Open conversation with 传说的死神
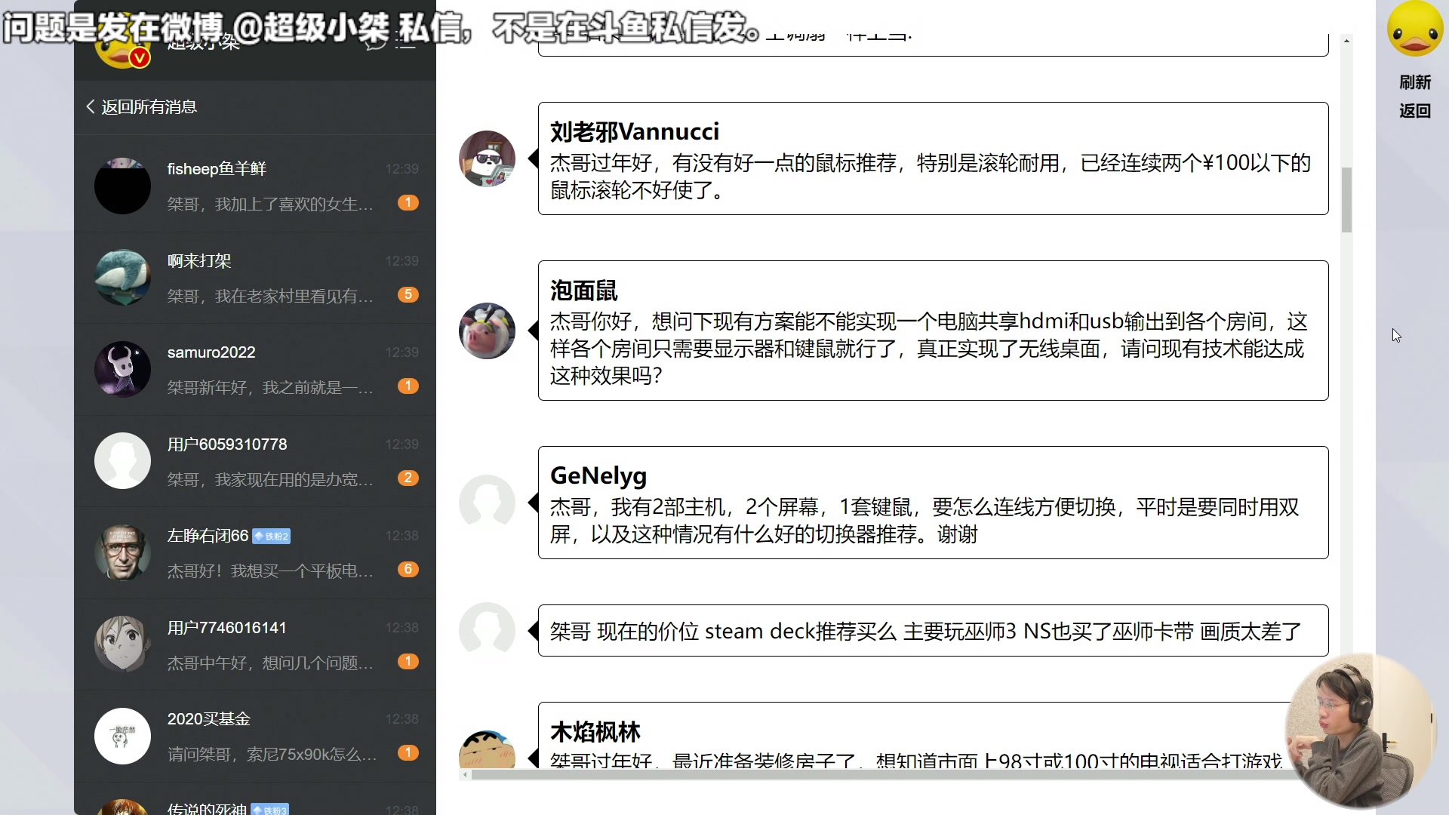Screen dimensions: 1449x815 (255, 800)
